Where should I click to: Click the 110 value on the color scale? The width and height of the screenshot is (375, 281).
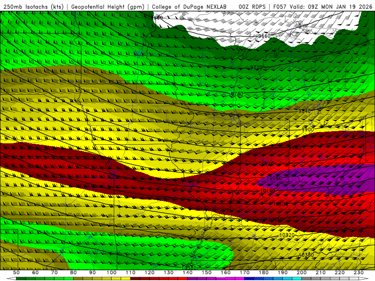131,273
